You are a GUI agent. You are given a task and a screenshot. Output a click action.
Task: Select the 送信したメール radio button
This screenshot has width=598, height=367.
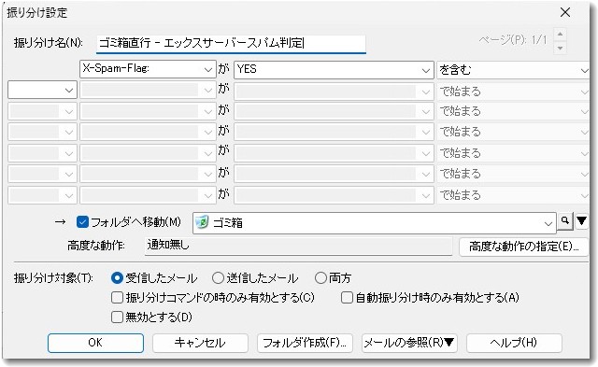(x=218, y=278)
